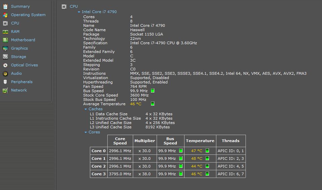Click the L2 Unified Cache Size label
The image size is (322, 190).
click(x=111, y=123)
